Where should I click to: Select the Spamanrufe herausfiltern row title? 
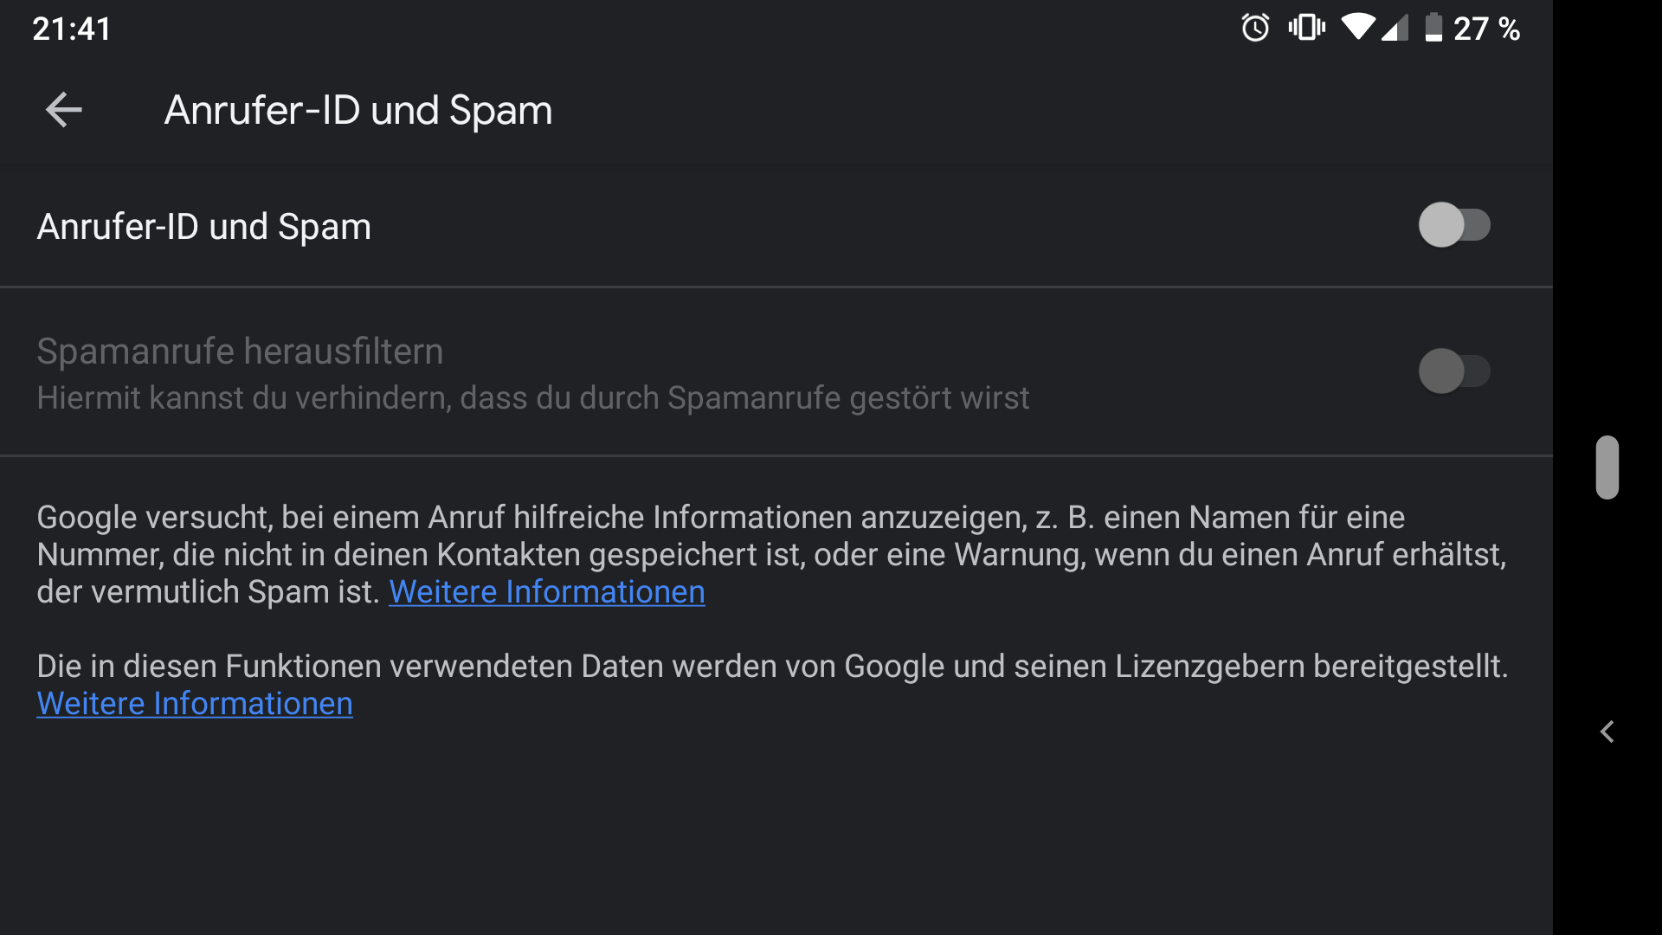[240, 351]
